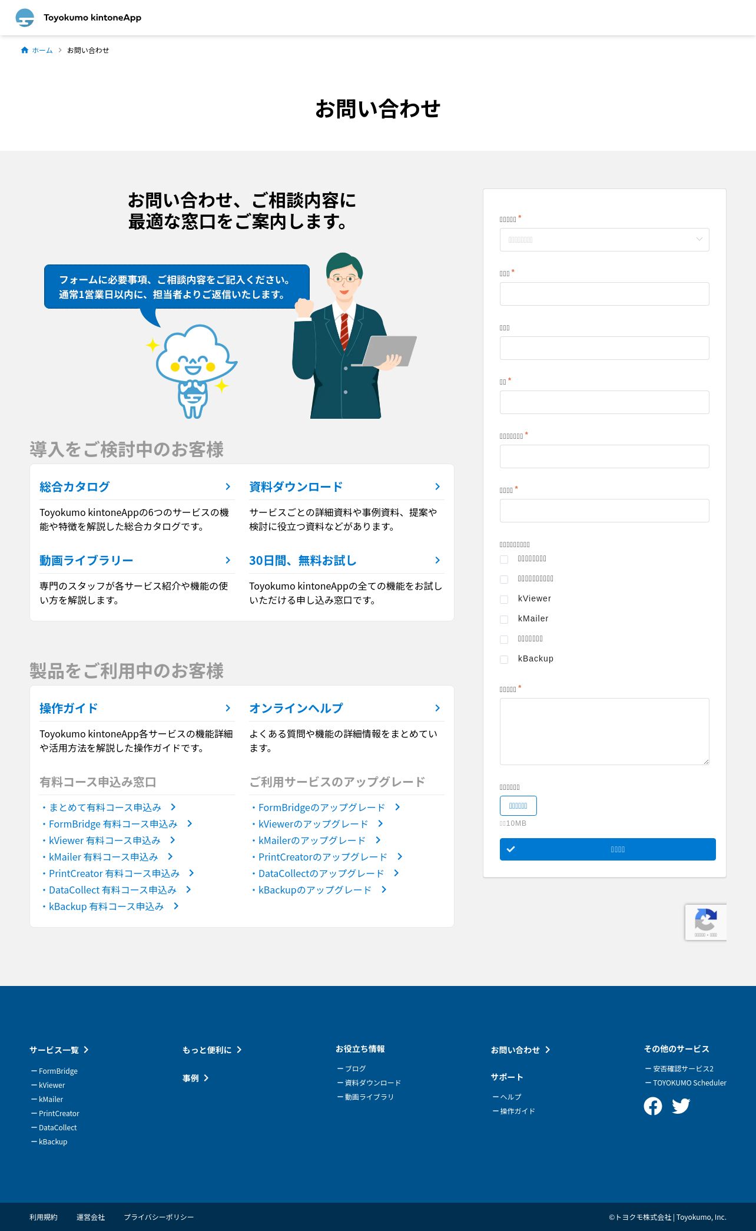756x1231 pixels.
Task: Click arrow after FormBridgeのアップグレード
Action: 397,807
